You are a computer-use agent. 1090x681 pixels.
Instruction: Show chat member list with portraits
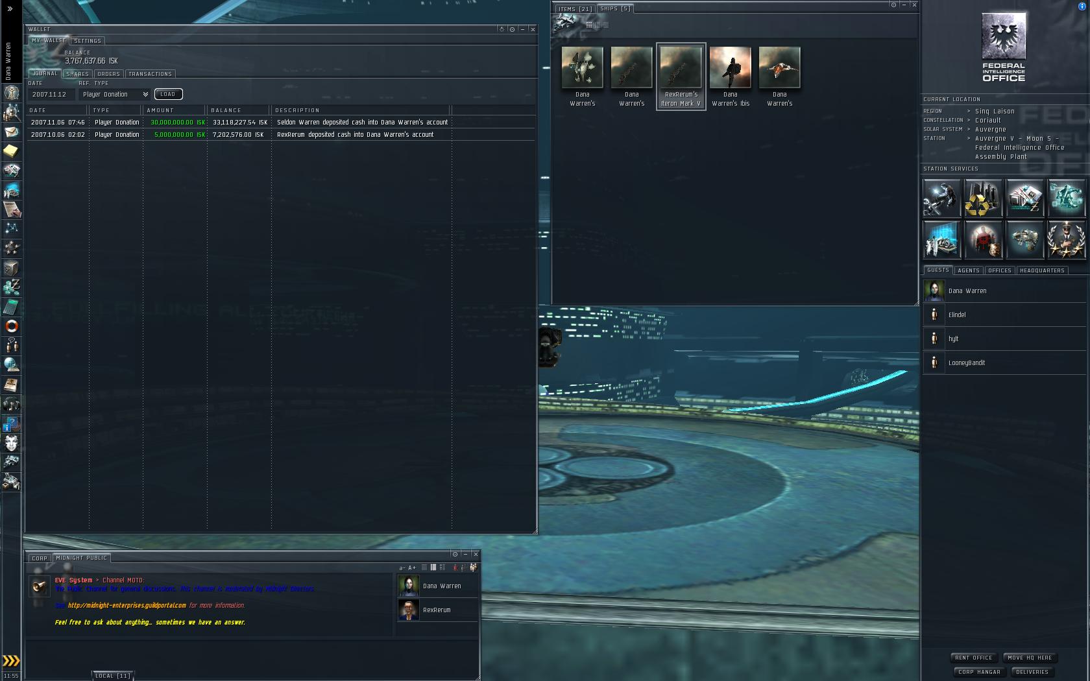pos(474,567)
